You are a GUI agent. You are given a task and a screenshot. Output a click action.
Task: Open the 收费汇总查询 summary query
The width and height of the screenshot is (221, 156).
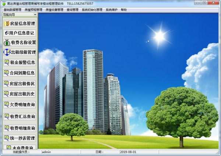(20, 116)
